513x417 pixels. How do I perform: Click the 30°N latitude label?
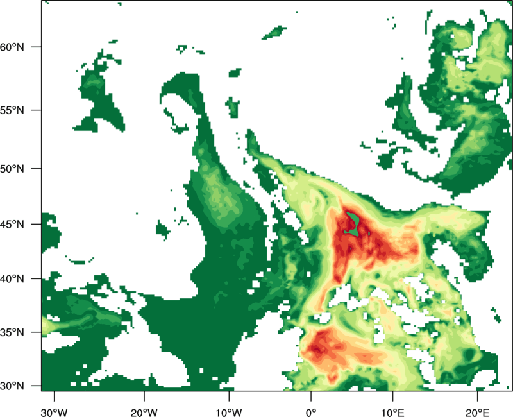coord(12,386)
